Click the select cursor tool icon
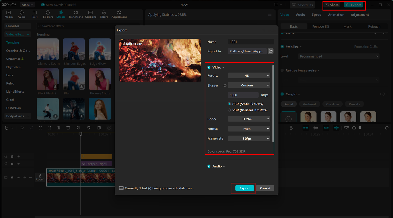393x218 pixels. pyautogui.click(x=6, y=128)
